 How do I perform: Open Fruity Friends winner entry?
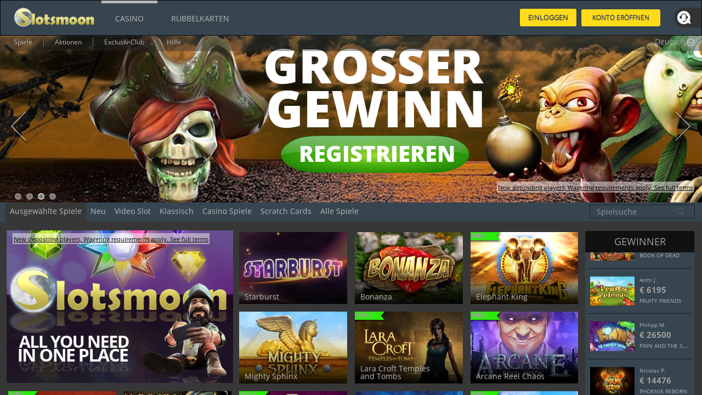tap(639, 290)
